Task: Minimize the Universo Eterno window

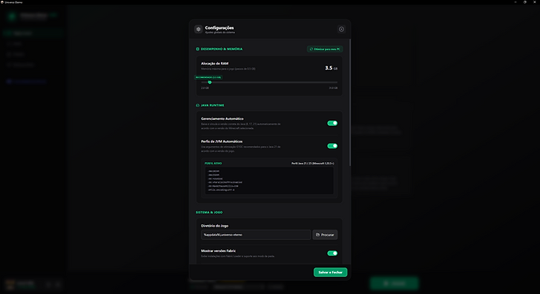Action: (516, 2)
